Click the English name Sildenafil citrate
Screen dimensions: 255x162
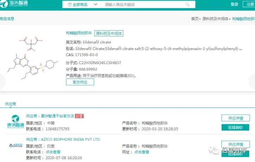(x=97, y=42)
